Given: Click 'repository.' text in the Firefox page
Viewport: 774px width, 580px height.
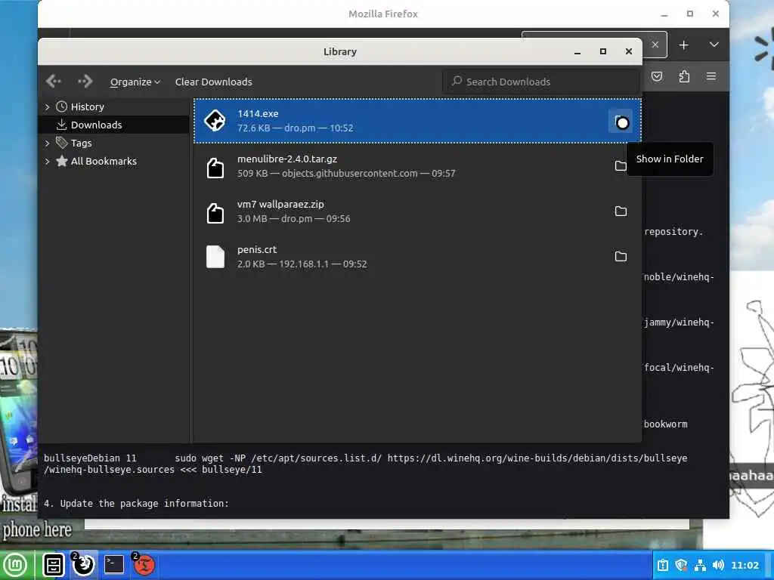Looking at the screenshot, I should pyautogui.click(x=673, y=232).
